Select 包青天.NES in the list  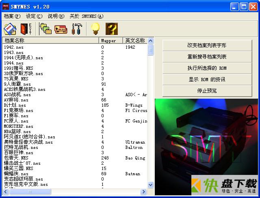pyautogui.click(x=16, y=158)
